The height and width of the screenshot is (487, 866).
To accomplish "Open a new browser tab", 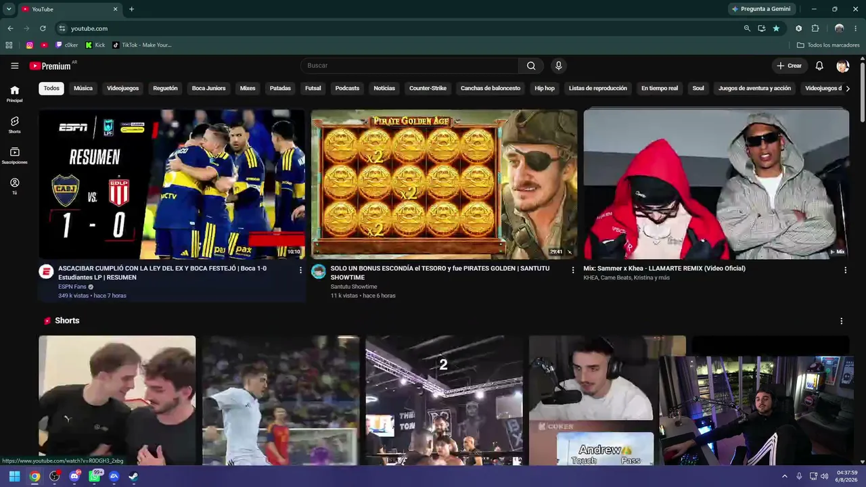I will click(x=131, y=9).
